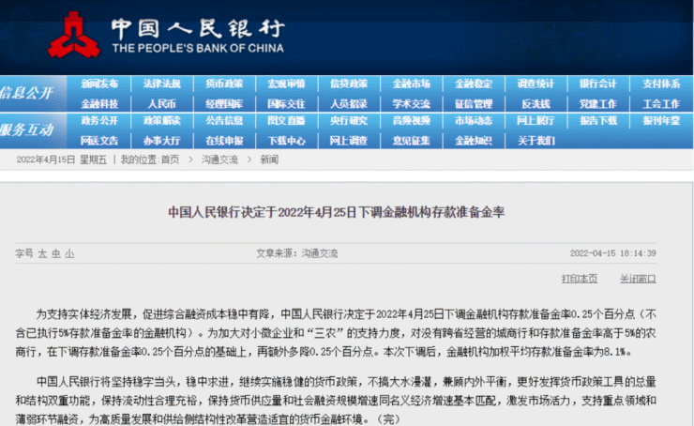Select 国际交往 in navigation
The width and height of the screenshot is (694, 426).
point(286,104)
